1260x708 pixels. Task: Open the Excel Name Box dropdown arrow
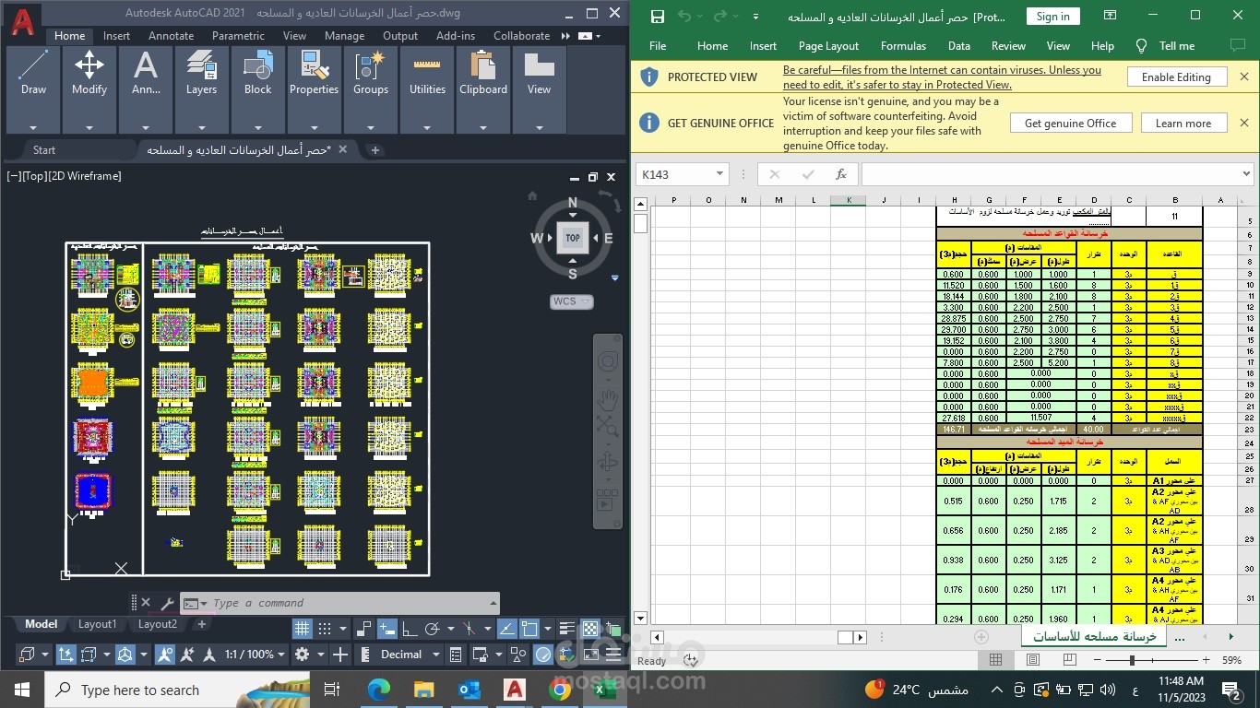[x=719, y=174]
